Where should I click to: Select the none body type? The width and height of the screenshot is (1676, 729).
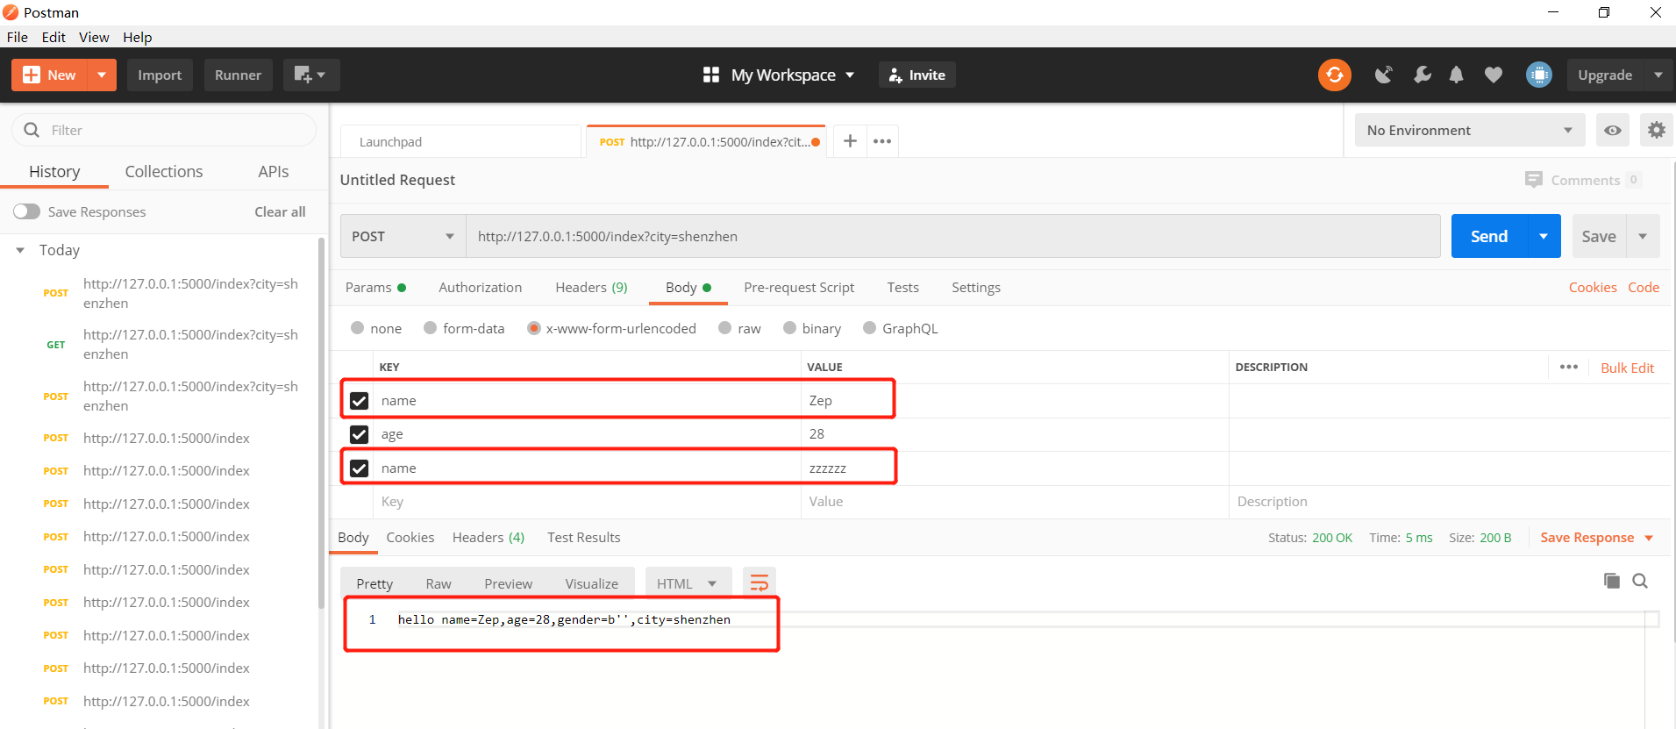tap(357, 328)
